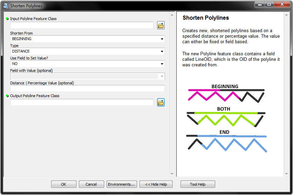Screen dimensions: 293x195
Task: Click the 'Shorten From' label
Action: (21, 33)
